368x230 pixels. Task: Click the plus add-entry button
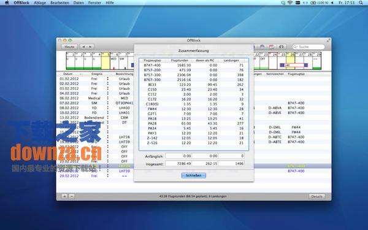[x=64, y=196]
